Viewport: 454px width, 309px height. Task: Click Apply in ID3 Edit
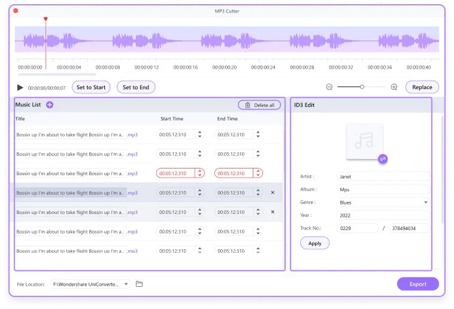(x=314, y=243)
